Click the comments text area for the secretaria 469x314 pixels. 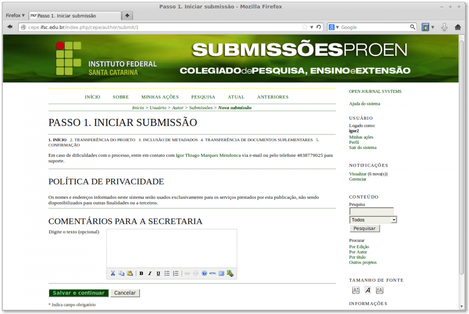click(x=172, y=248)
